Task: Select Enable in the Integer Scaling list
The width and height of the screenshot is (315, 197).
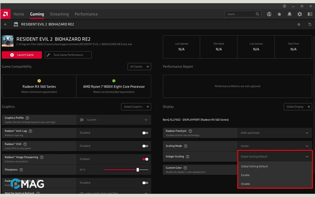Action: pyautogui.click(x=245, y=175)
